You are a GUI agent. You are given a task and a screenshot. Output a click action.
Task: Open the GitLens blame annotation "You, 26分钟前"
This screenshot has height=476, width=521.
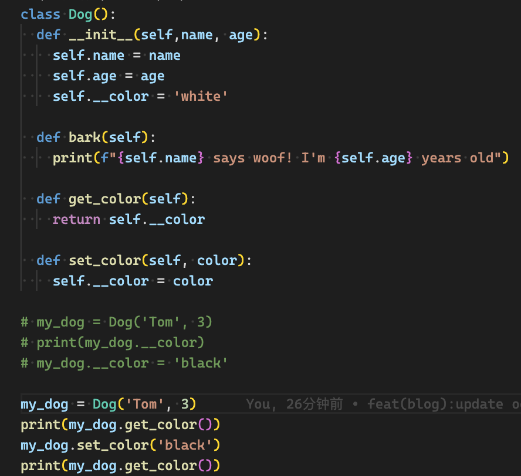pos(293,404)
